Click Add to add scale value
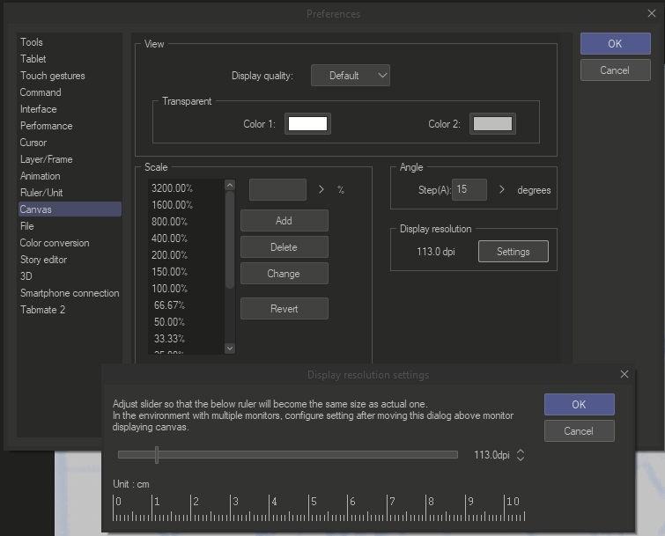This screenshot has height=536, width=665. pyautogui.click(x=284, y=221)
